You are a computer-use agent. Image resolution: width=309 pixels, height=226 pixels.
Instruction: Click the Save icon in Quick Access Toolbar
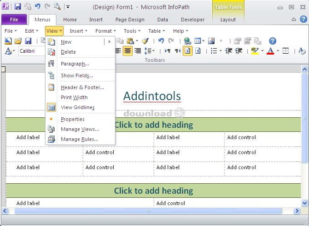pos(18,7)
